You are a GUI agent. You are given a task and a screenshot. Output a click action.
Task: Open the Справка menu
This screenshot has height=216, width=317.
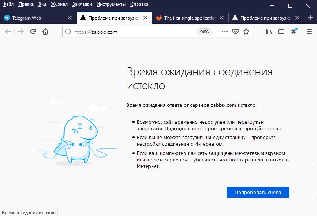[x=139, y=4]
